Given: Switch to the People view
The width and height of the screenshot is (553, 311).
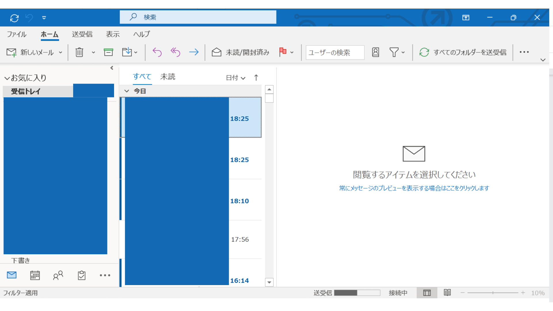Looking at the screenshot, I should tap(58, 275).
